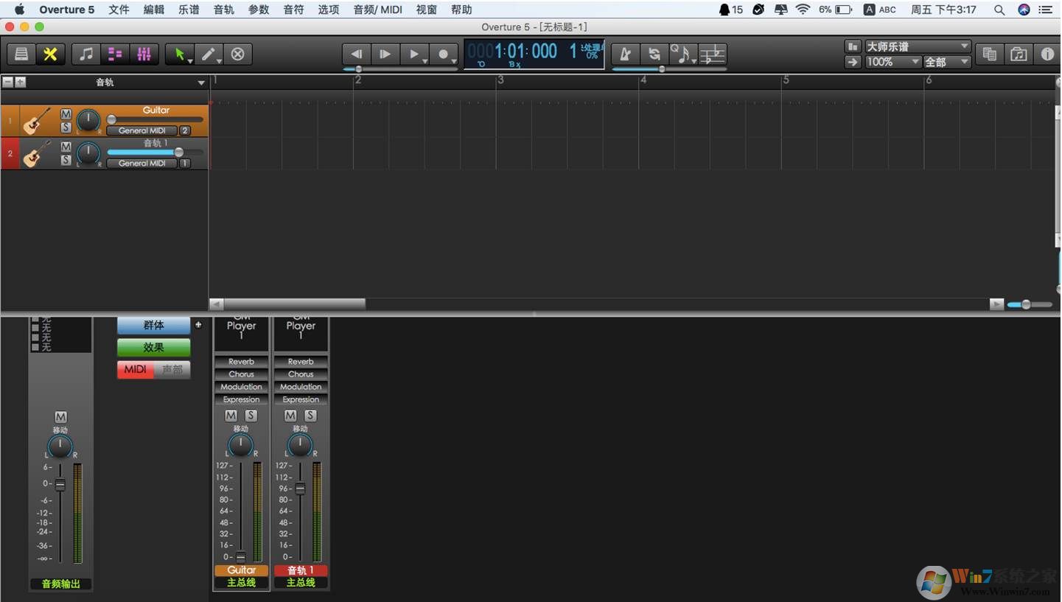Open the 视窗 menu in the menu bar
Image resolution: width=1062 pixels, height=602 pixels.
click(426, 10)
